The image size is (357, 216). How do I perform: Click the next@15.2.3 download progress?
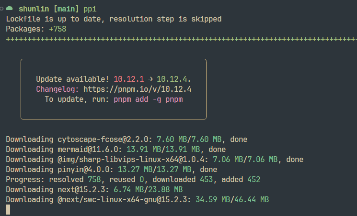[x=148, y=189]
